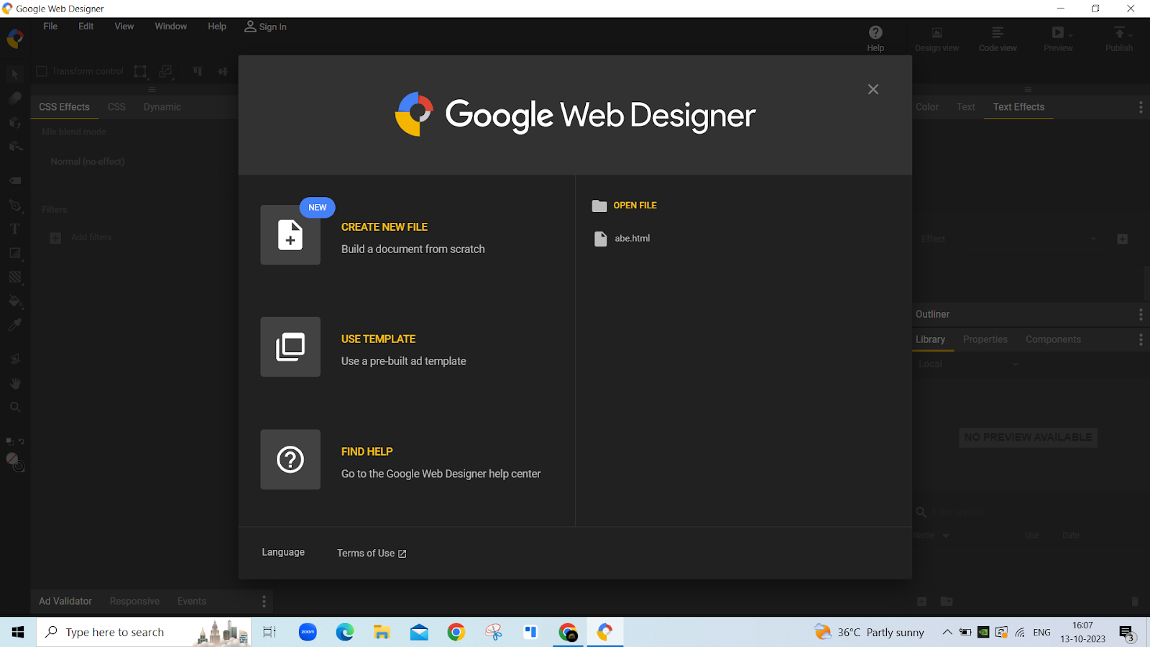
Task: Click the Use Template icon tile
Action: click(x=290, y=347)
